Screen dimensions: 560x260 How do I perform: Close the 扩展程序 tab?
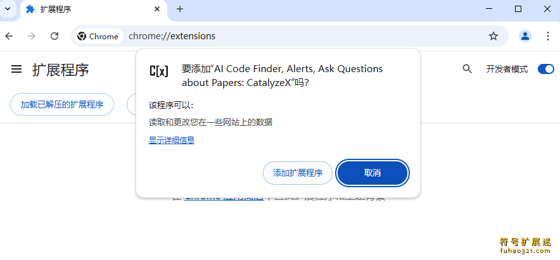pyautogui.click(x=157, y=9)
